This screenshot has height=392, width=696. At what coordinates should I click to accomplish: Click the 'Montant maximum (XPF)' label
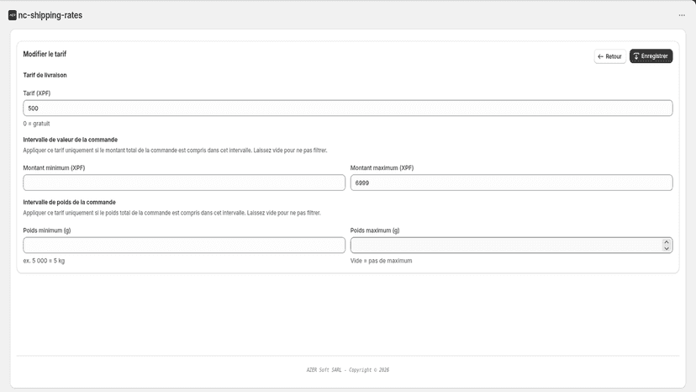click(382, 168)
